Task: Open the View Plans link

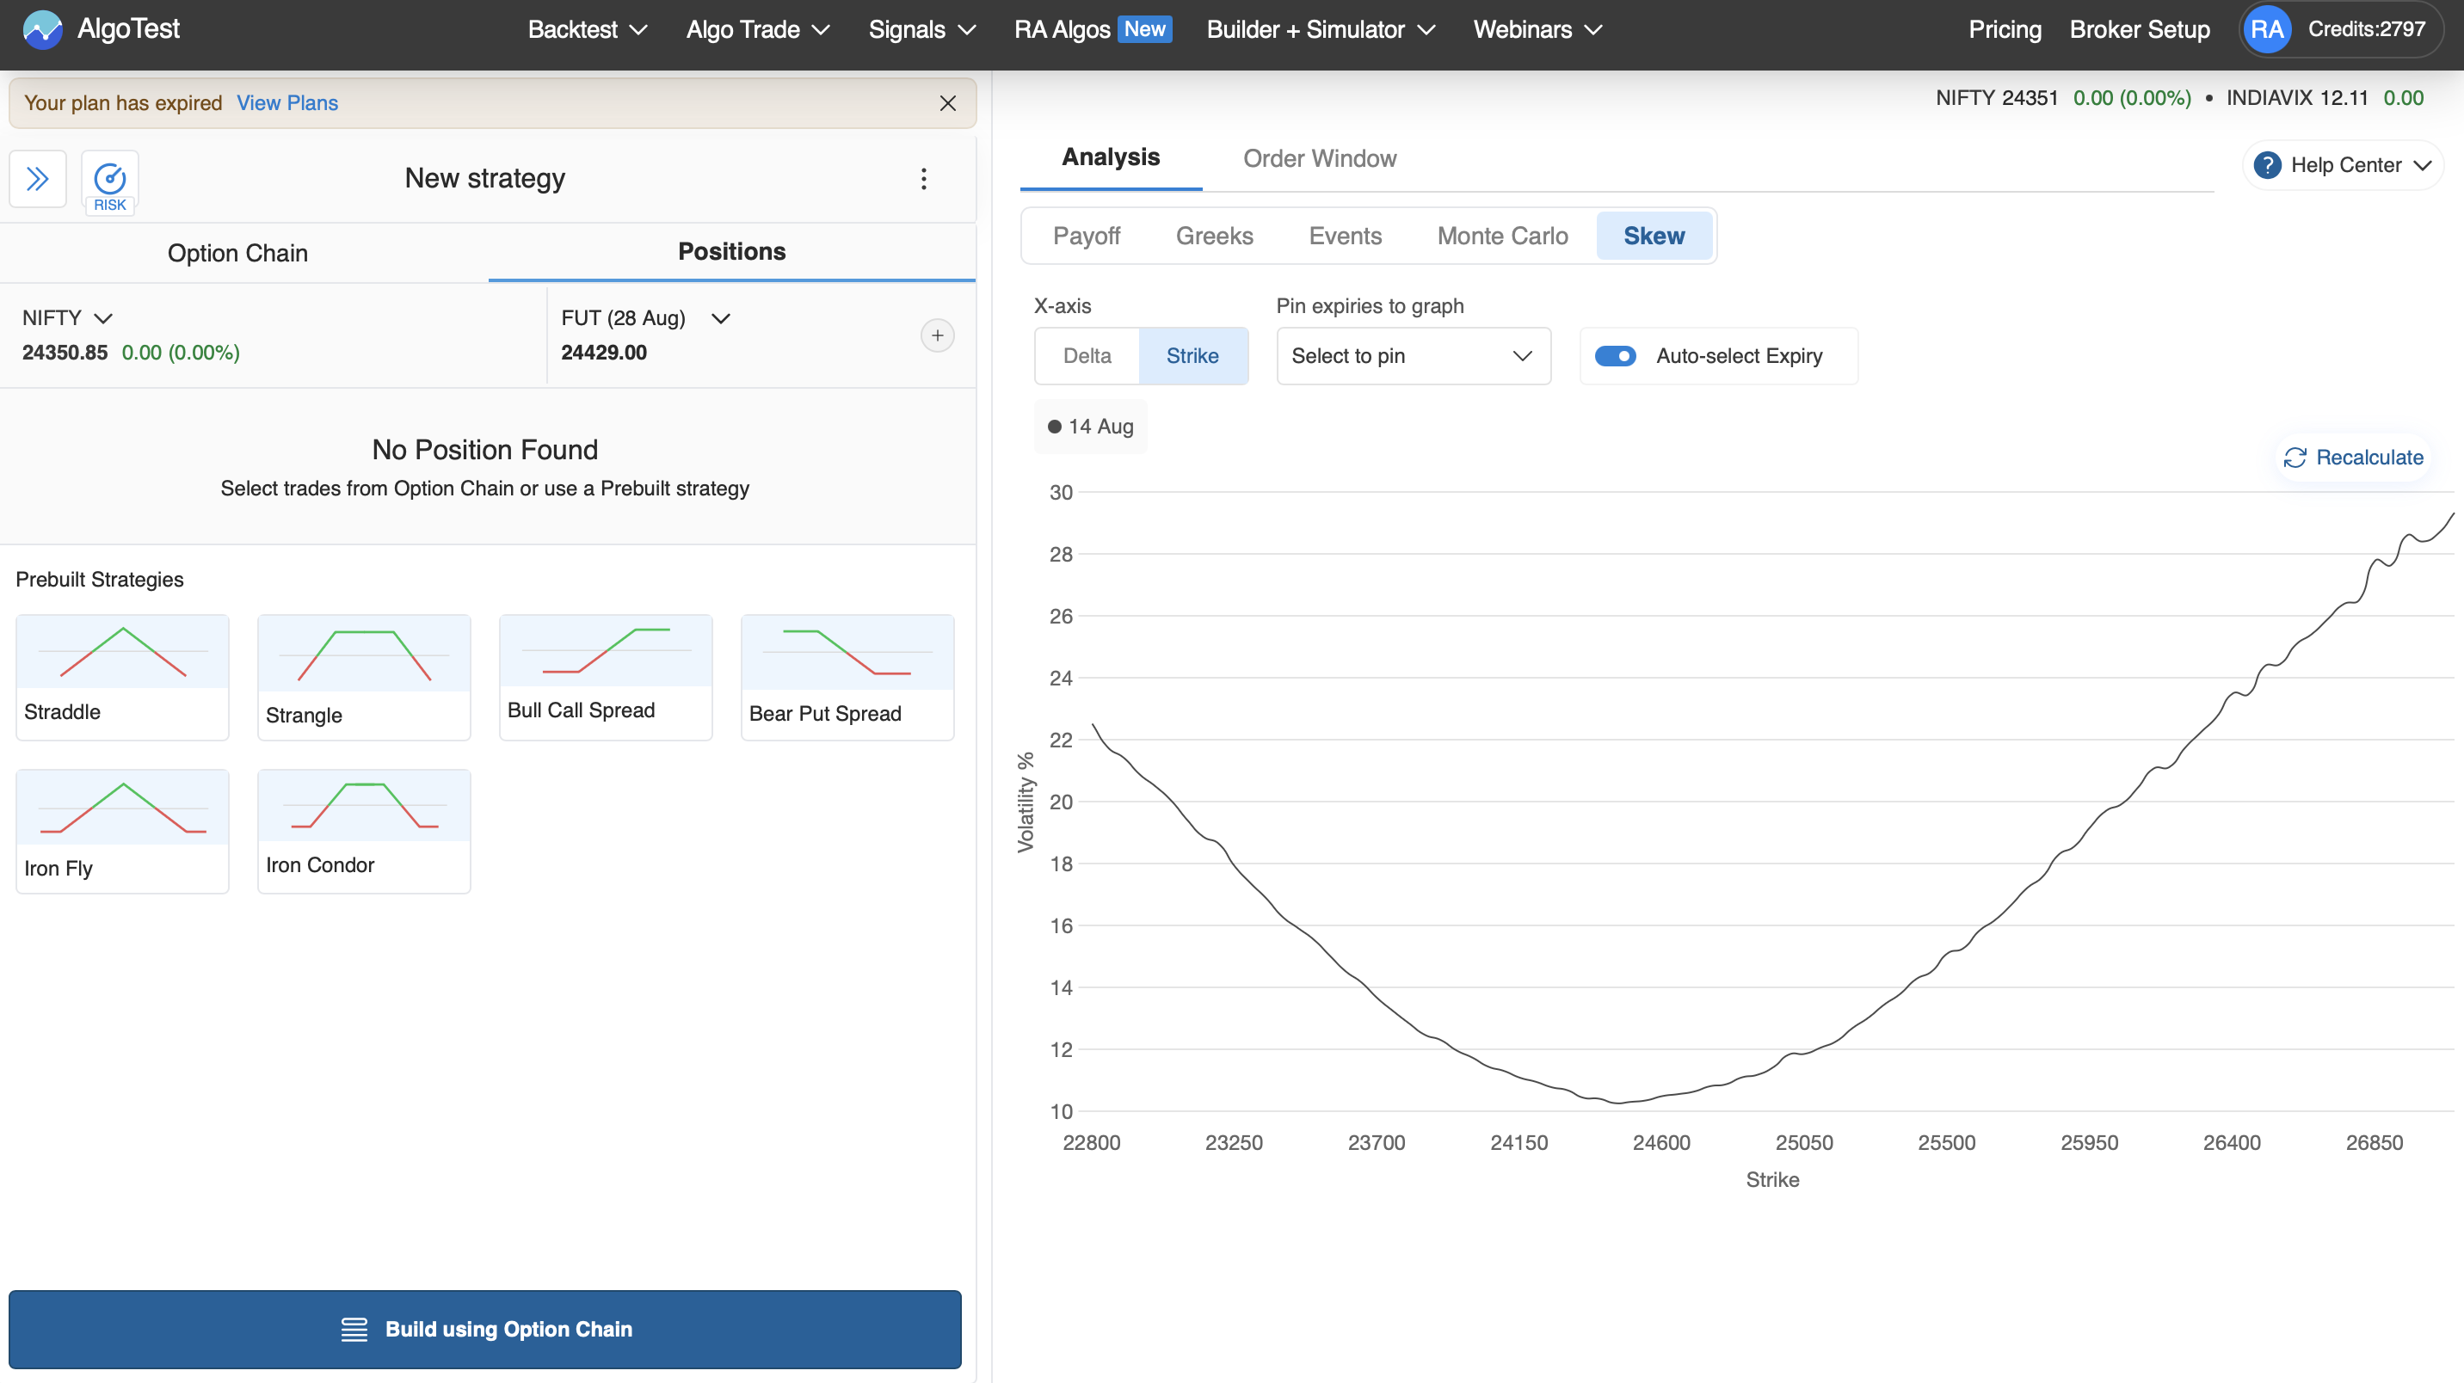Action: click(287, 103)
